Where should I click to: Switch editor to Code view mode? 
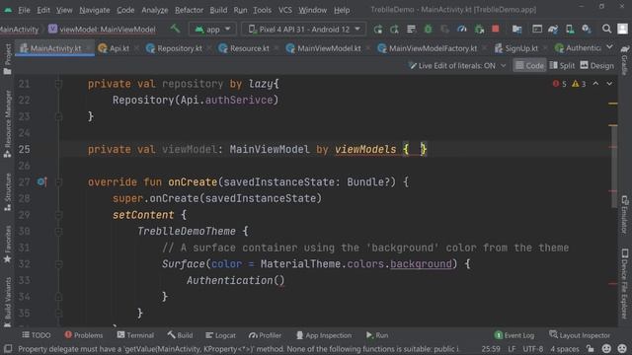(529, 66)
